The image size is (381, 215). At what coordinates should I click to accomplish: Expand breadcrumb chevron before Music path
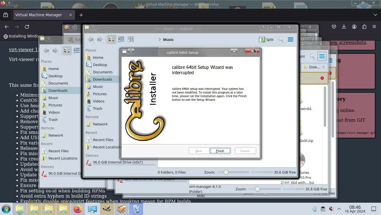159,40
